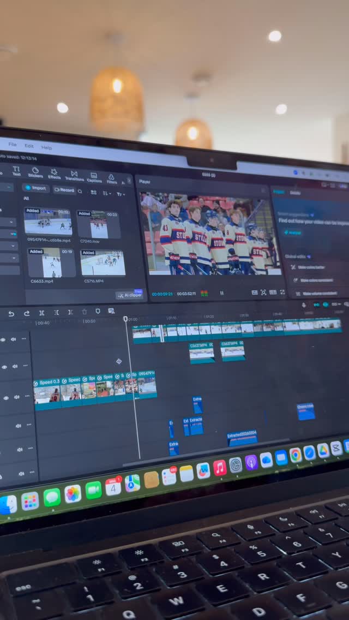This screenshot has height=620, width=349.
Task: Switch to the Details tab
Action: (295, 193)
